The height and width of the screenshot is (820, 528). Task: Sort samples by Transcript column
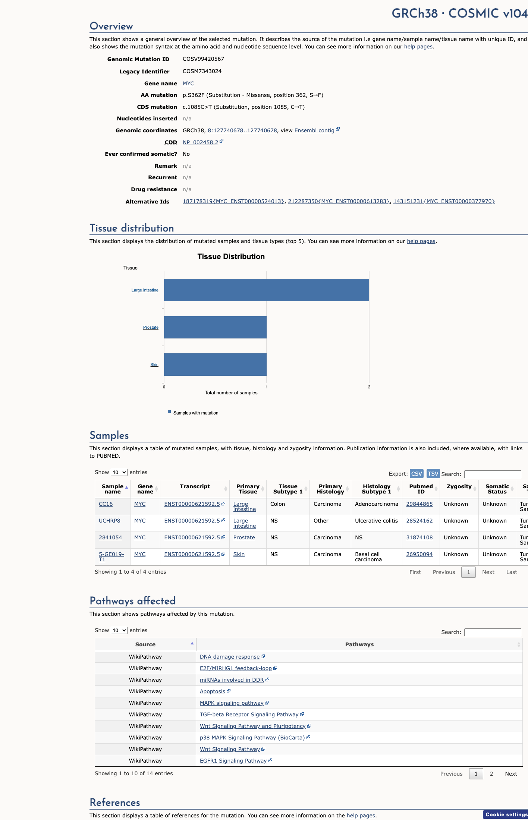coord(195,489)
